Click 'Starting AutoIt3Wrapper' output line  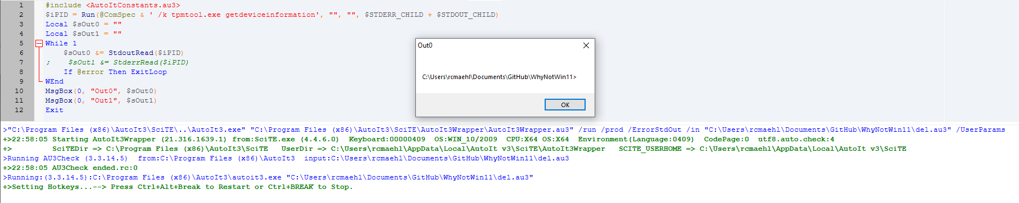pos(419,139)
